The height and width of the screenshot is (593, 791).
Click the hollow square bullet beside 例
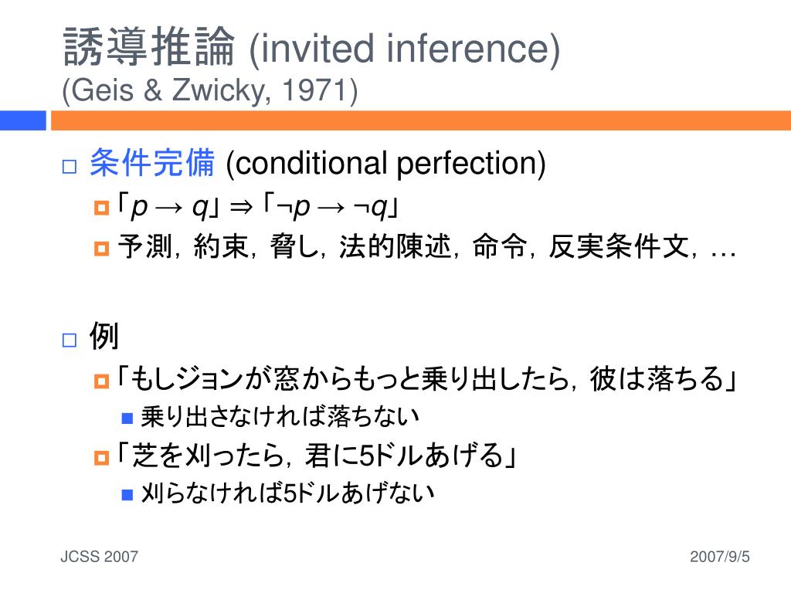pyautogui.click(x=69, y=341)
